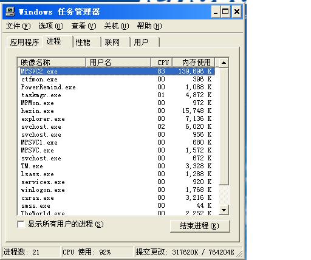Click the 结束进程(E) button
This screenshot has height=260, width=311.
coord(200,226)
